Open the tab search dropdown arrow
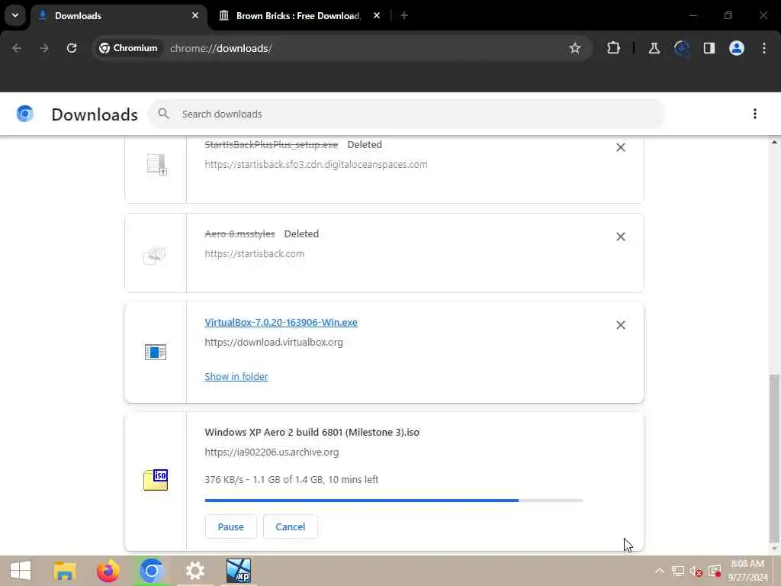The width and height of the screenshot is (781, 586). (x=15, y=15)
